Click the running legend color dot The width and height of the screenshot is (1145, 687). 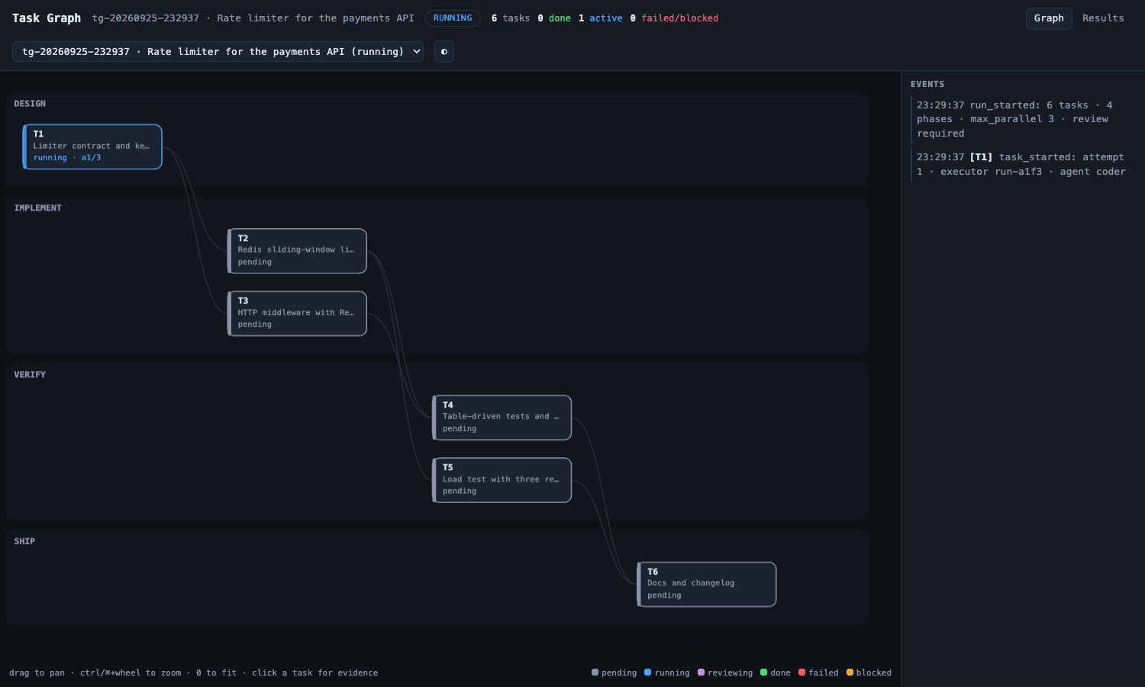coord(647,672)
